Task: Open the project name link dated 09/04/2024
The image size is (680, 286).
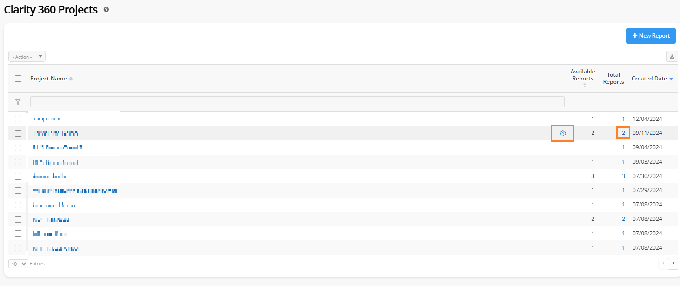Action: pos(58,147)
